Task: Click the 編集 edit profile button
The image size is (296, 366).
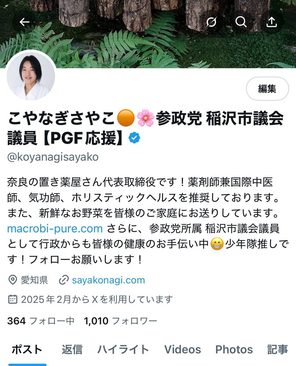Action: click(267, 89)
